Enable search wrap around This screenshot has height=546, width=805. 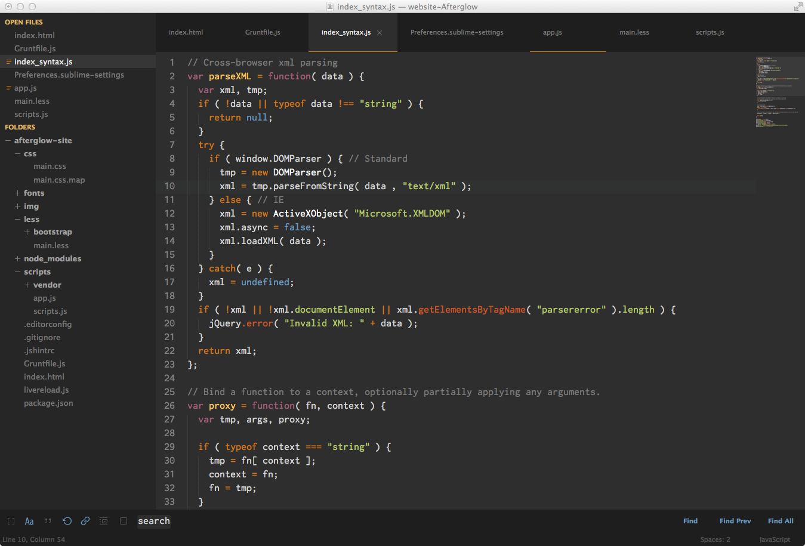pyautogui.click(x=67, y=521)
